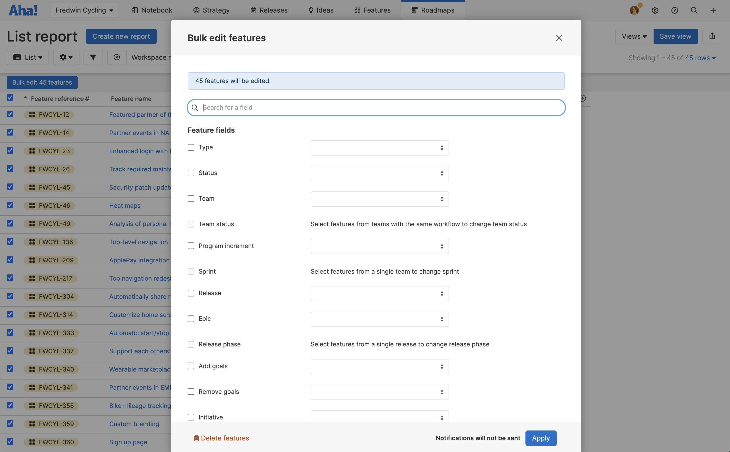Enable the Status field checkbox
The image size is (730, 452).
(x=191, y=173)
